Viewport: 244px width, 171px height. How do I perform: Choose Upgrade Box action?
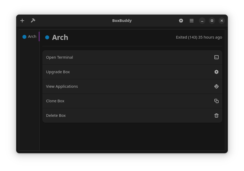(x=132, y=72)
